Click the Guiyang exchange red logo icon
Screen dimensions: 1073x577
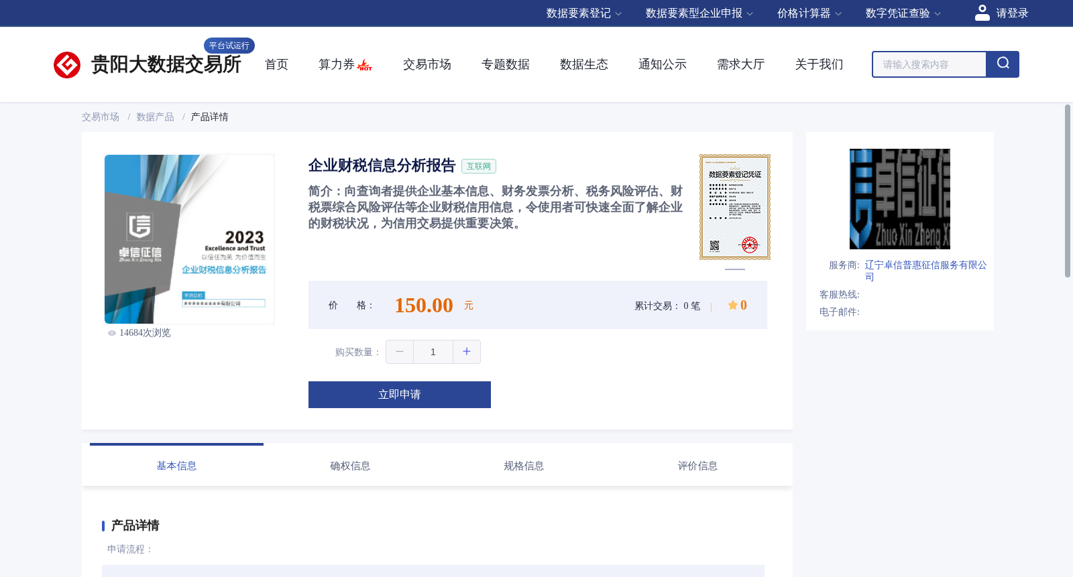(x=67, y=65)
